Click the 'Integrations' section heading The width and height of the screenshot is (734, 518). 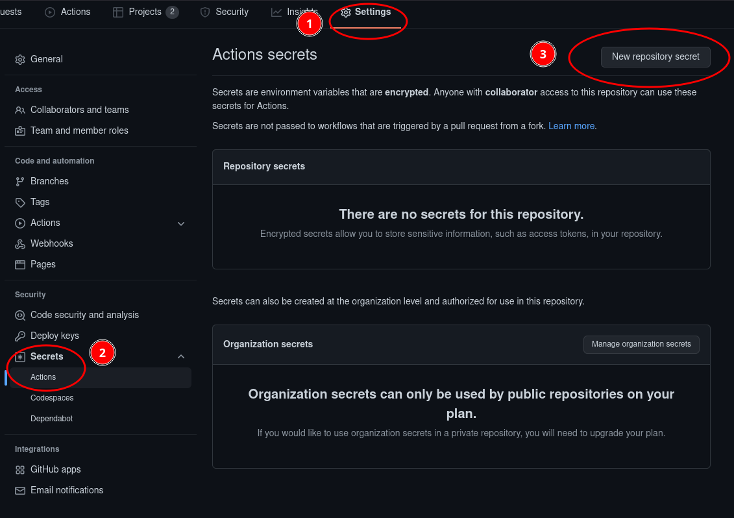tap(37, 449)
